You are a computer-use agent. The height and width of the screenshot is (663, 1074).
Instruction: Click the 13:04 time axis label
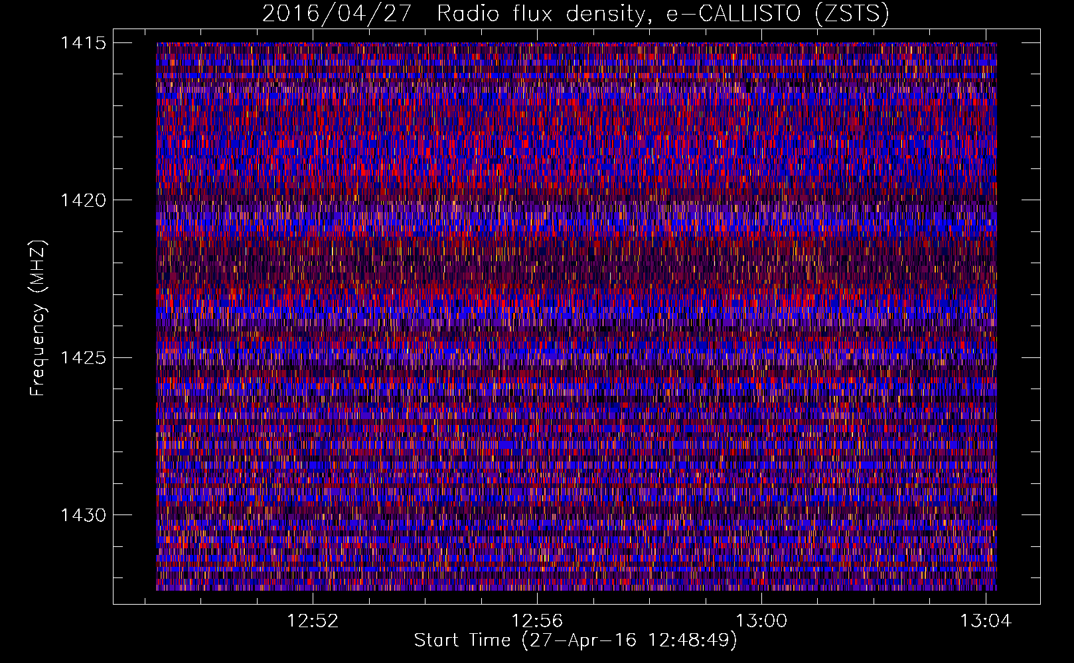pos(986,621)
